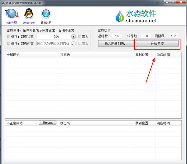Click the 线程数 thread count field
This screenshot has width=187, height=164.
pos(146,36)
